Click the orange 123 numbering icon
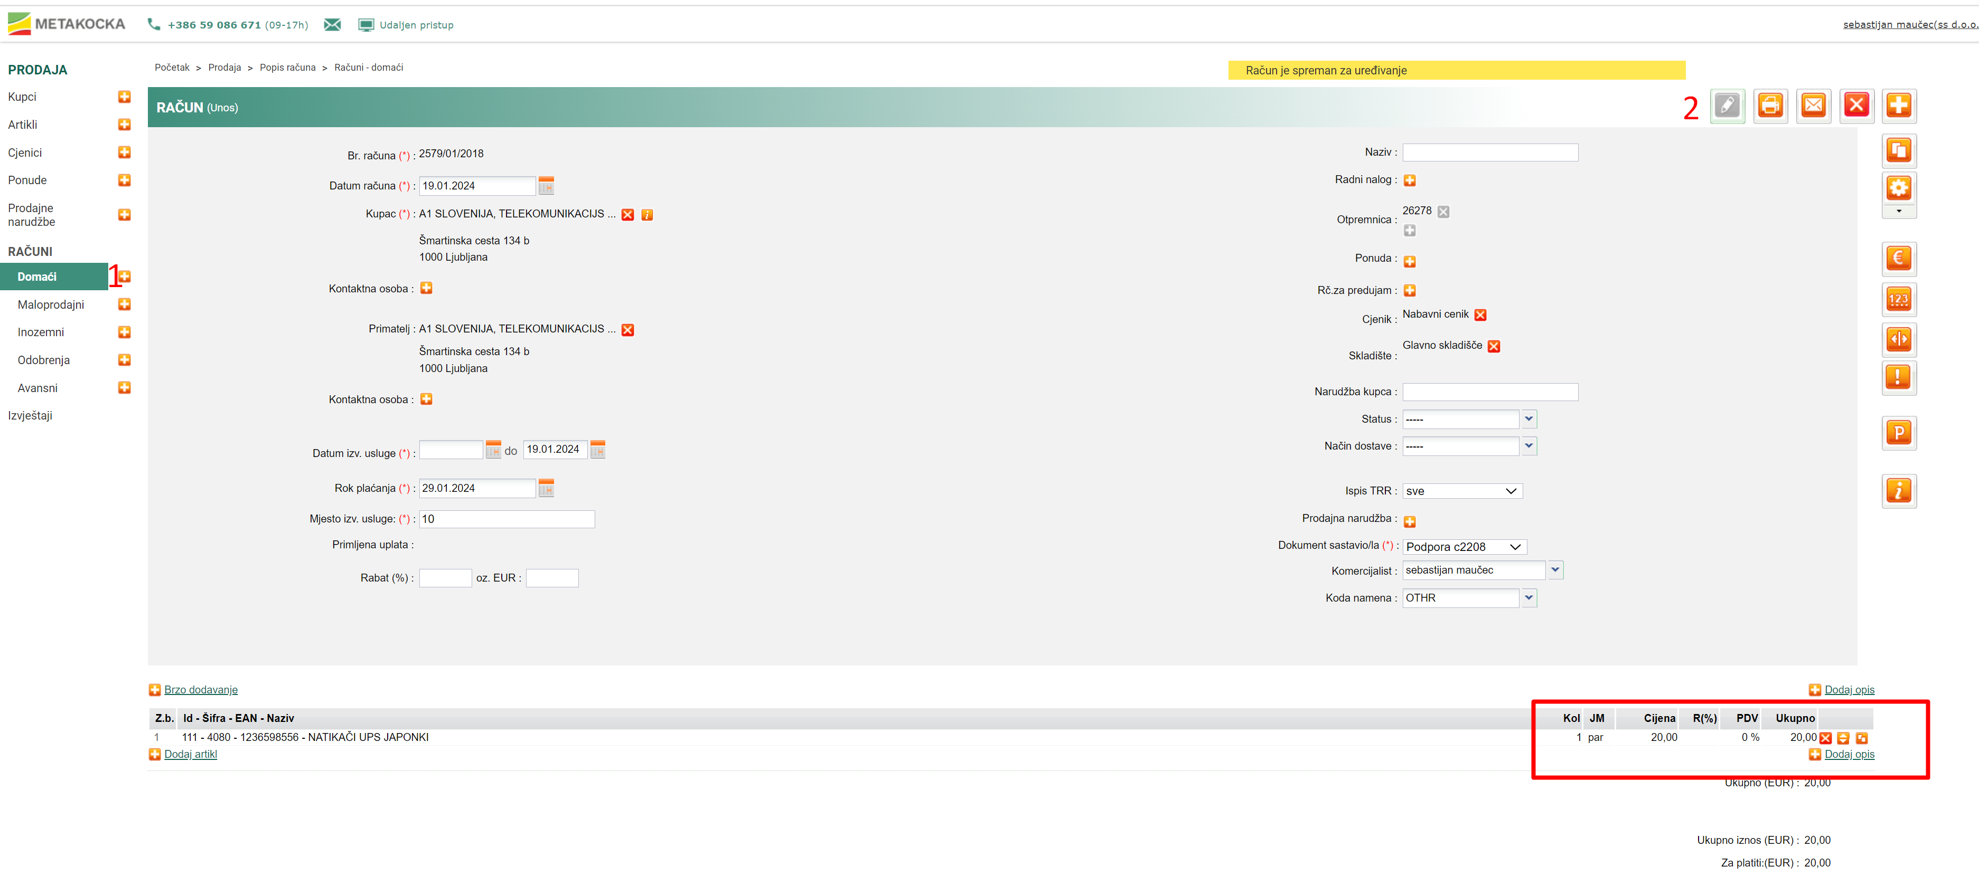Screen dimensions: 1979x885 tap(1898, 299)
